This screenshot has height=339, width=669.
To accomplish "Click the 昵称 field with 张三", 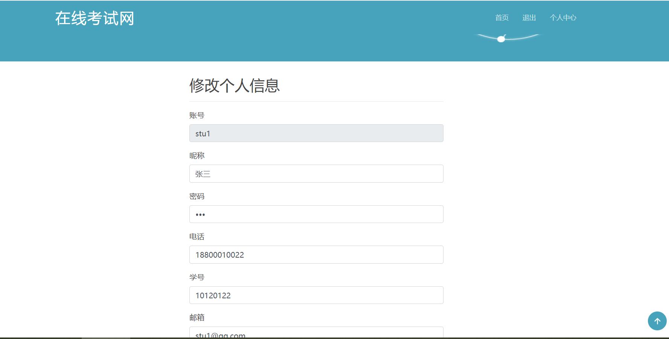I will click(316, 174).
